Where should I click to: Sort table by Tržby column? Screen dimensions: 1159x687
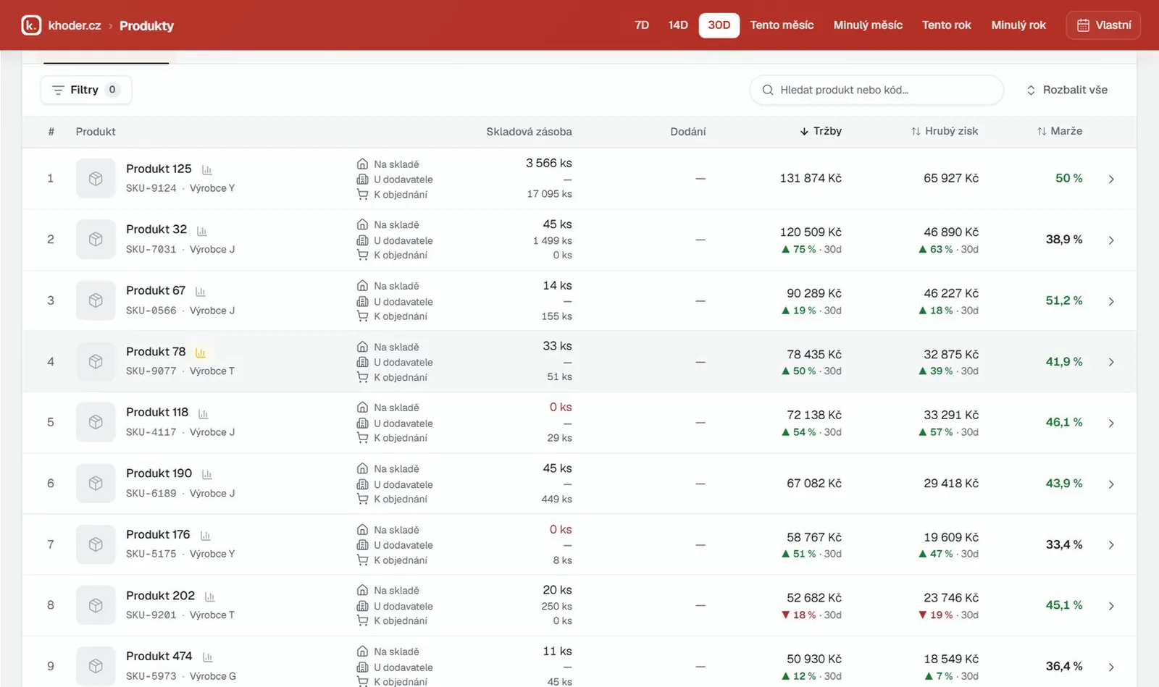click(x=821, y=131)
